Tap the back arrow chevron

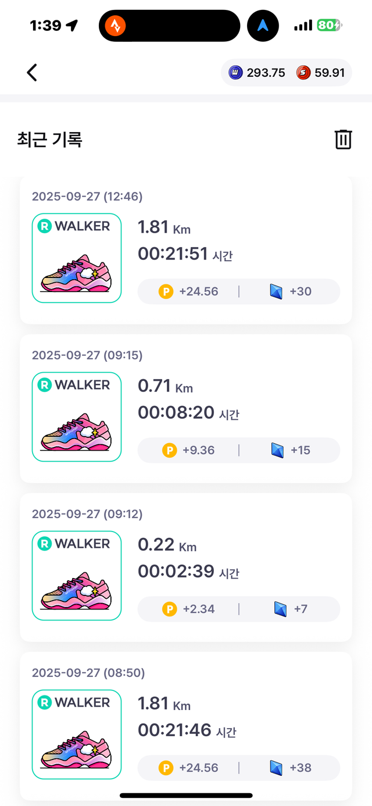point(32,73)
